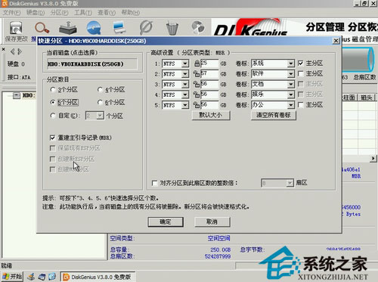Select the 3个分区 radio button
This screenshot has height=282, width=378.
(x=53, y=90)
